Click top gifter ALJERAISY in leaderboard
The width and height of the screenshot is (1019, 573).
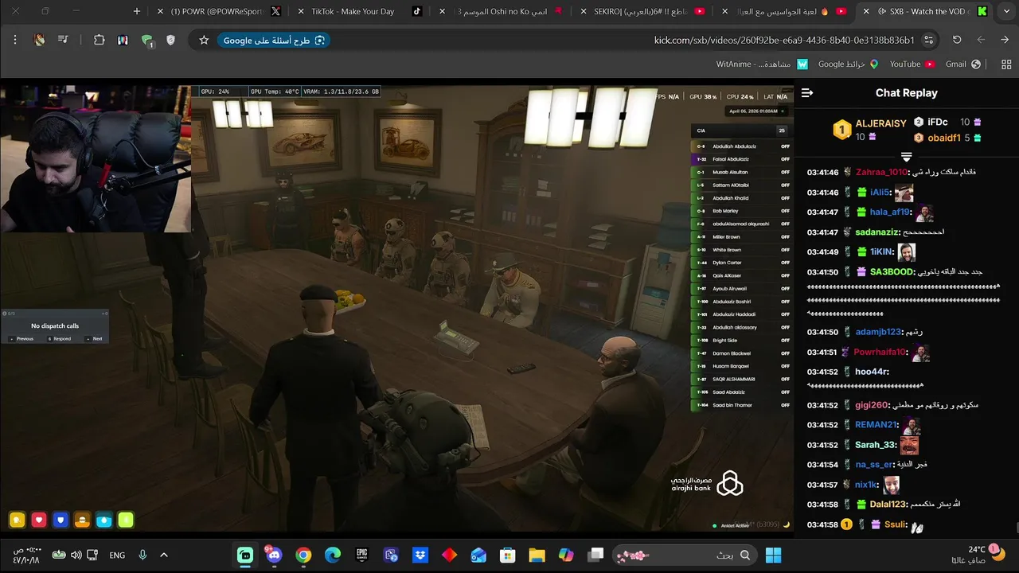[880, 123]
